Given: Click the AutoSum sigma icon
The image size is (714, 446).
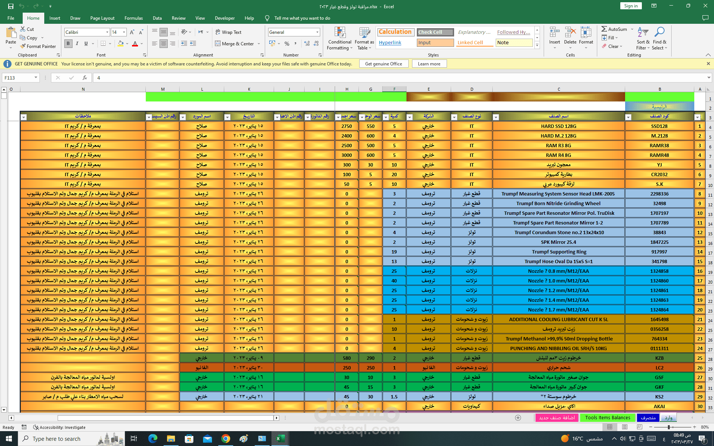Looking at the screenshot, I should pyautogui.click(x=604, y=29).
